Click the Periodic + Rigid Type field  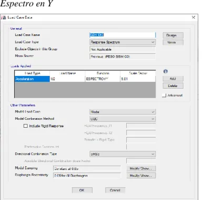[x=141, y=140]
